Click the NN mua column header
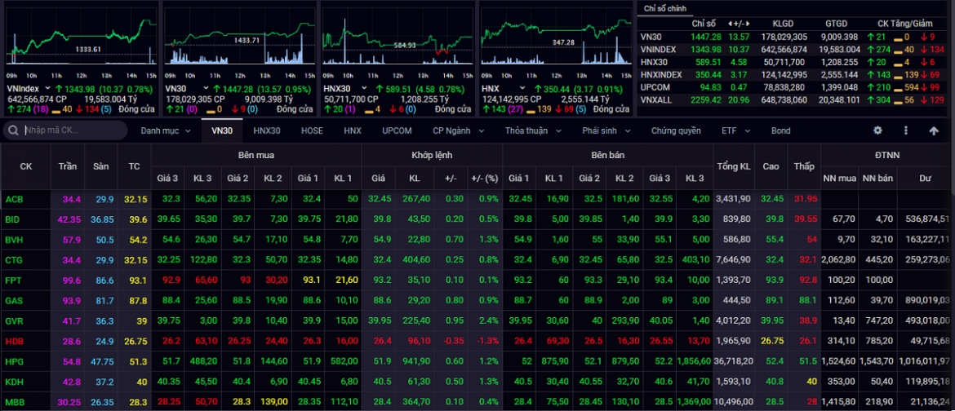955x411 pixels. pos(840,178)
